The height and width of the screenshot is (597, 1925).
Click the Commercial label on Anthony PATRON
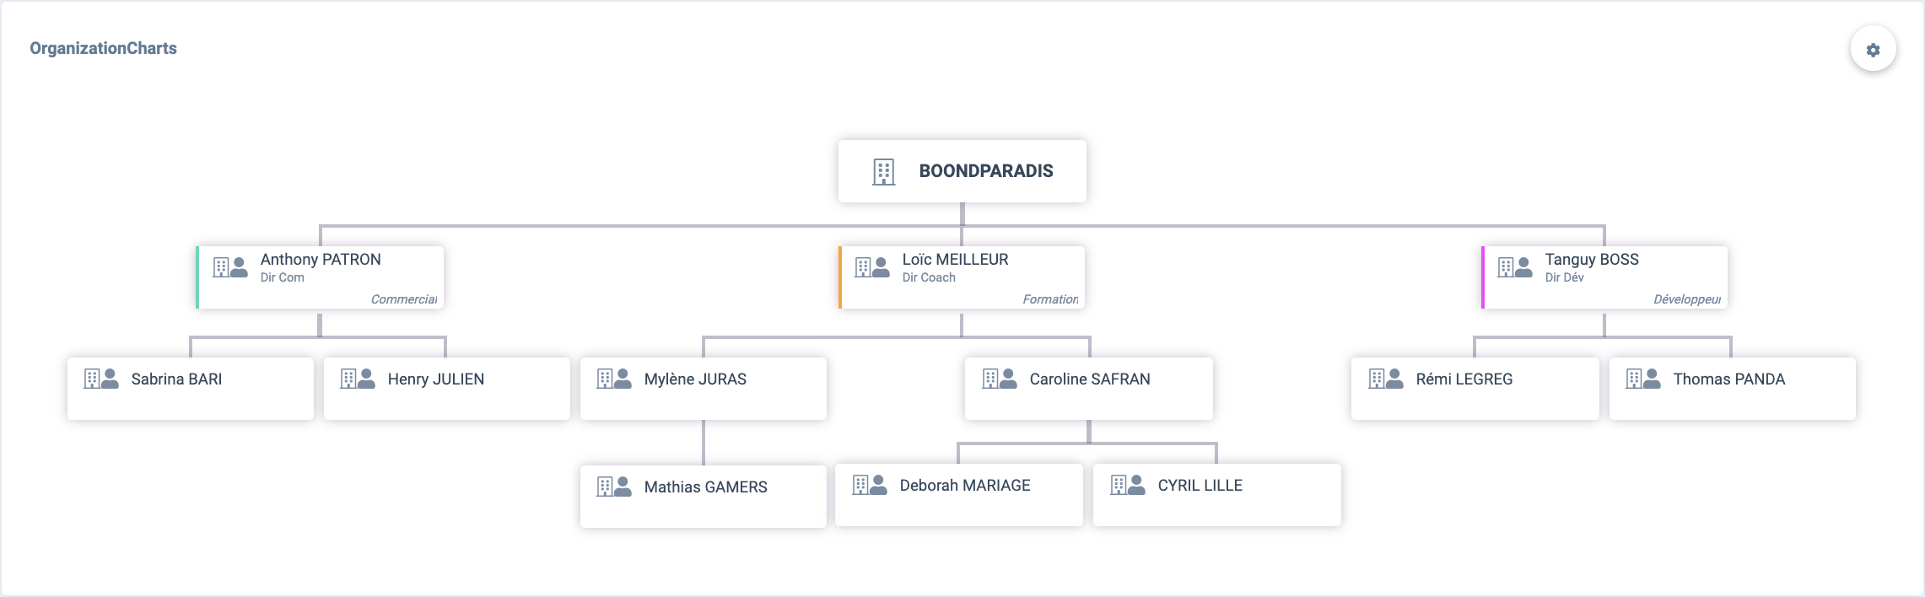pos(404,299)
